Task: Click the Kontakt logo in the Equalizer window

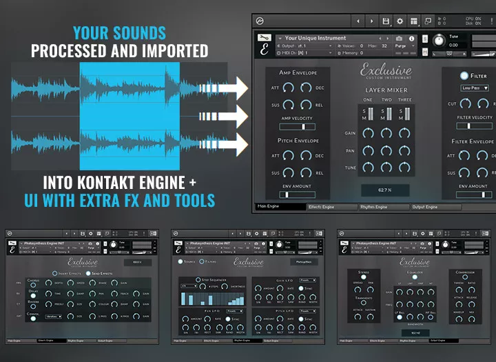Action: click(x=342, y=234)
